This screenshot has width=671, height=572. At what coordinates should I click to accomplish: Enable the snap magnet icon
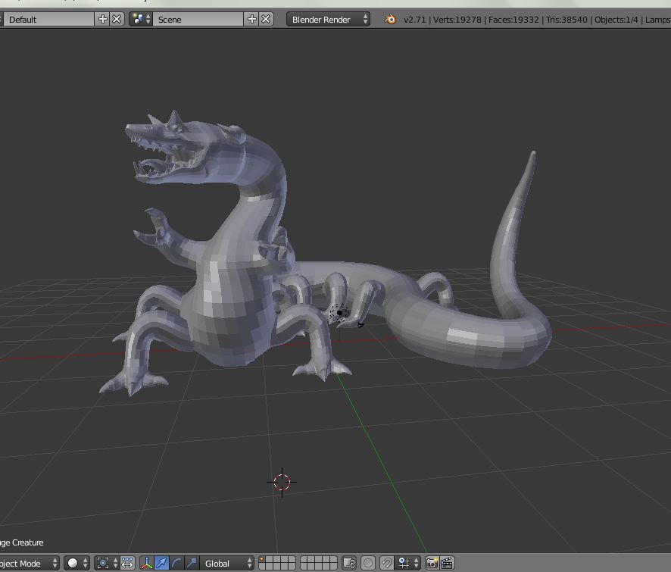pyautogui.click(x=386, y=563)
